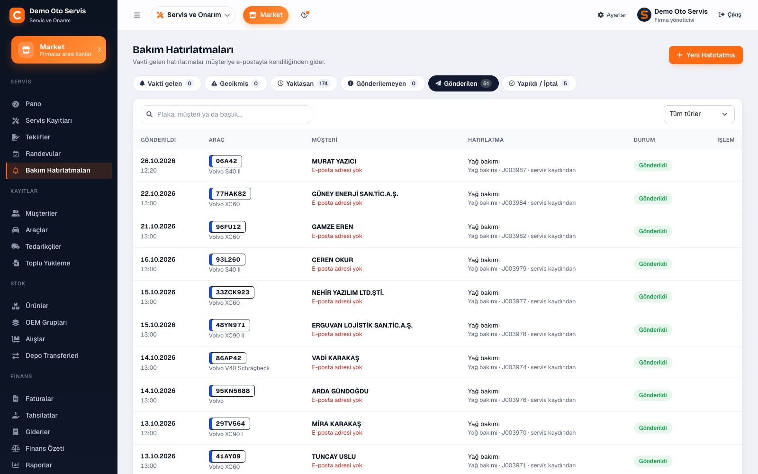This screenshot has height=474, width=758.
Task: Open Randevular from sidebar
Action: coord(59,154)
